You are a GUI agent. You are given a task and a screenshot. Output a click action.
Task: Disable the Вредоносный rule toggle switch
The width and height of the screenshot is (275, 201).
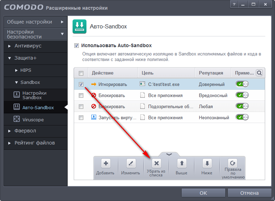click(x=242, y=95)
